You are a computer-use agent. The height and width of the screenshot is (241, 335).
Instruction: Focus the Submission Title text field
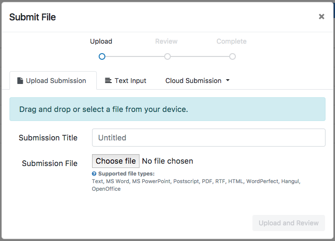(x=209, y=138)
